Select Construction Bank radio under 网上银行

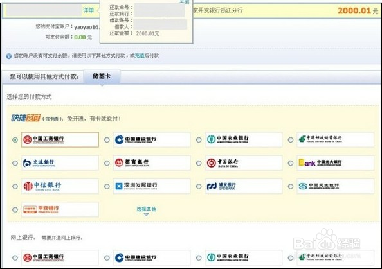[107, 258]
